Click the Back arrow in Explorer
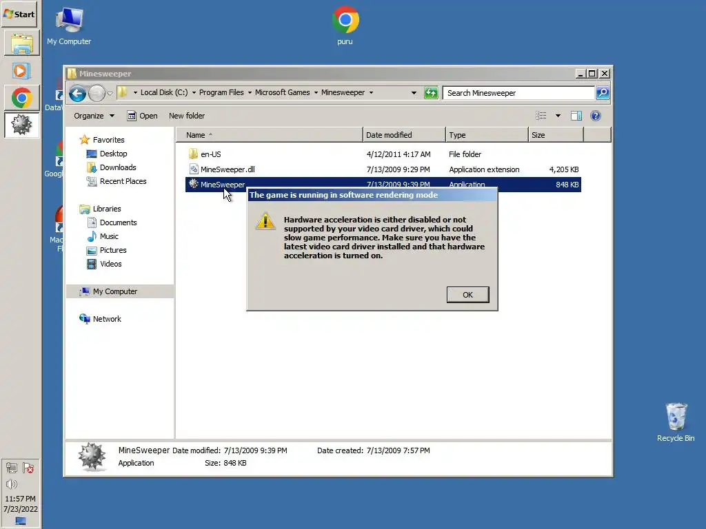This screenshot has width=706, height=529. (77, 94)
